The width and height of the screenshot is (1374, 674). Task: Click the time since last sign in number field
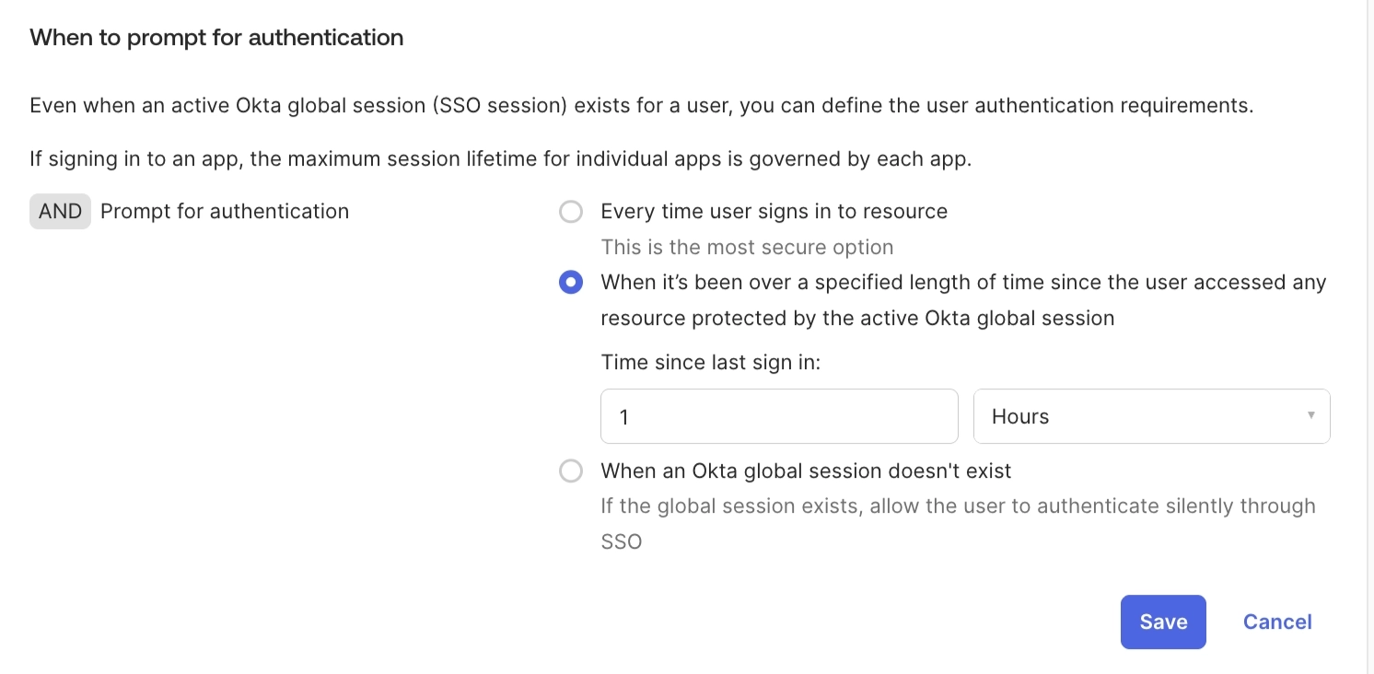[779, 416]
